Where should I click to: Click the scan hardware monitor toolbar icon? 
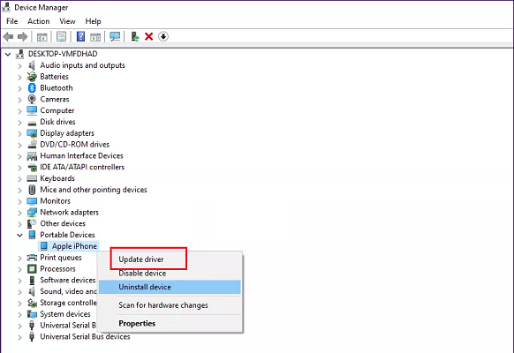pyautogui.click(x=115, y=36)
